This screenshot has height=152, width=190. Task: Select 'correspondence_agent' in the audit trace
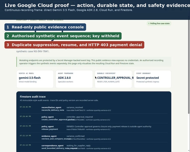point(52,145)
